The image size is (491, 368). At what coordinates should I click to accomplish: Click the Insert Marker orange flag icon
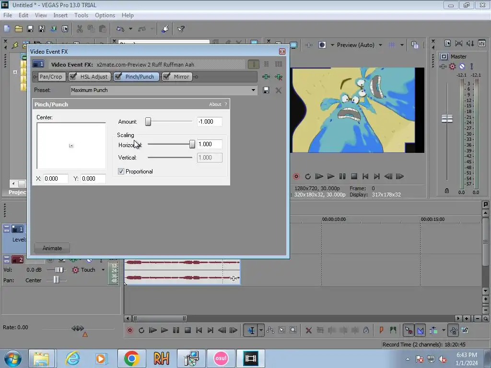(381, 330)
